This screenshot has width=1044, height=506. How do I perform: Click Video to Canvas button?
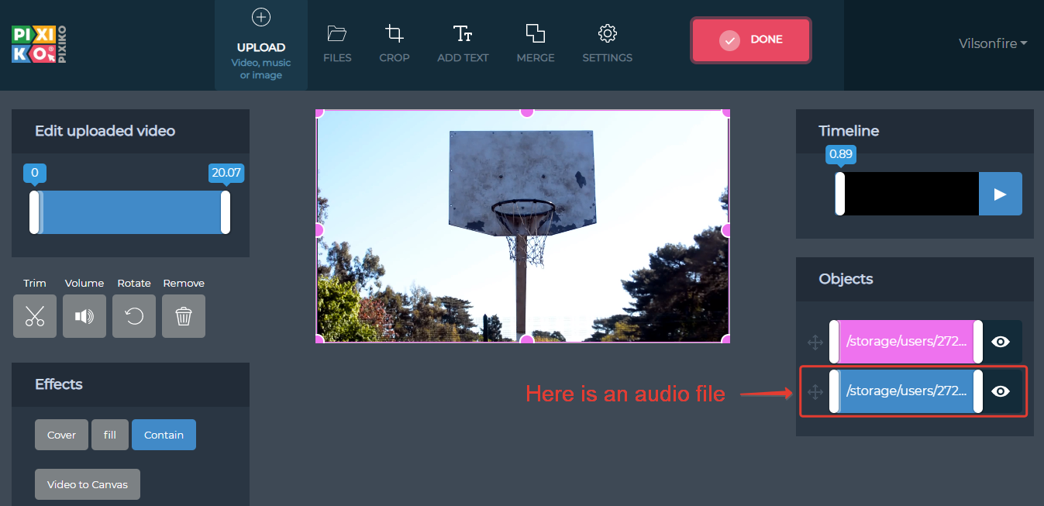pyautogui.click(x=88, y=484)
